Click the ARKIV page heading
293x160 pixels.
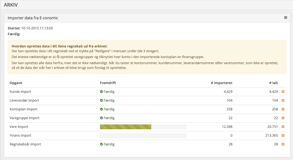(x=11, y=5)
